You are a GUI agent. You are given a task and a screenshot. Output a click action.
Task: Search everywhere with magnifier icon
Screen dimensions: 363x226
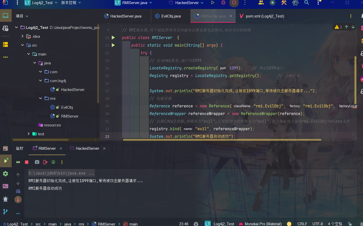tap(307, 3)
